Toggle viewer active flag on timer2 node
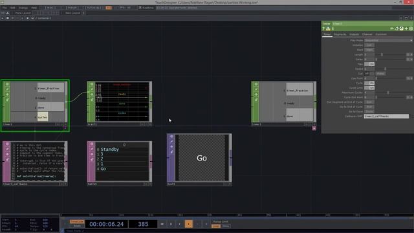Screen dimensions: 414x233 (7, 84)
